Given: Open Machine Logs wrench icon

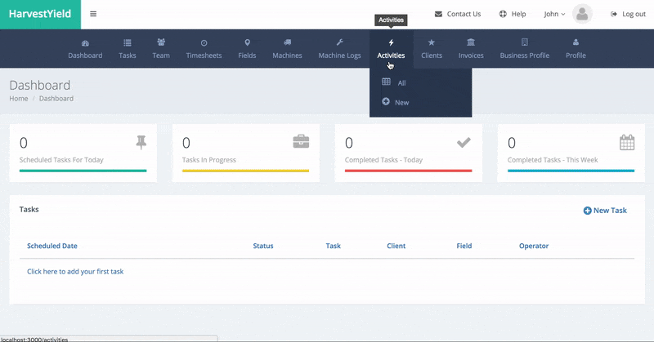Looking at the screenshot, I should click(339, 42).
